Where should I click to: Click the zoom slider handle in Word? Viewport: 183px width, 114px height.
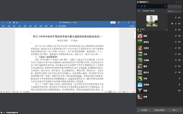pyautogui.click(x=124, y=92)
